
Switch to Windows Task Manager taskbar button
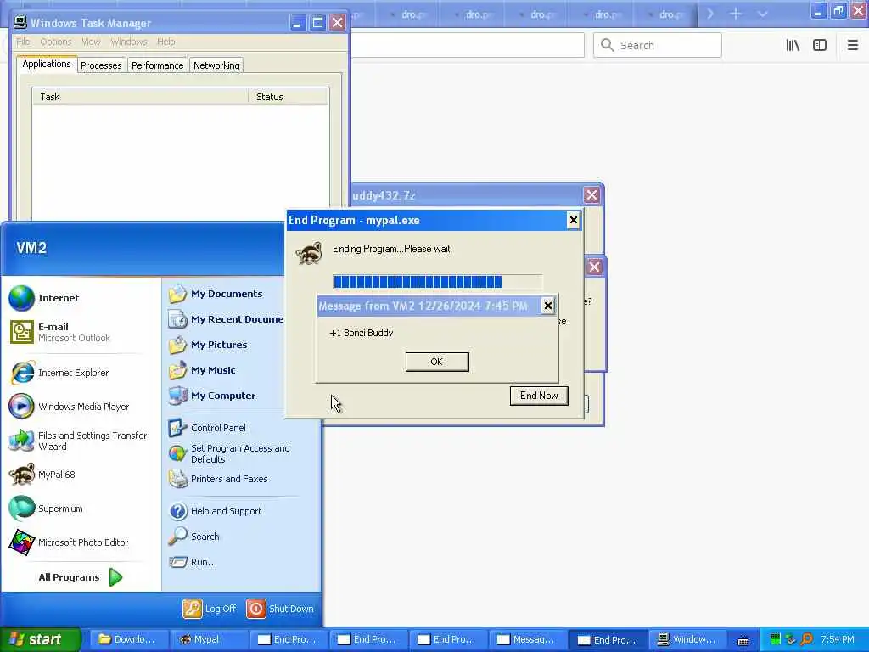point(688,640)
